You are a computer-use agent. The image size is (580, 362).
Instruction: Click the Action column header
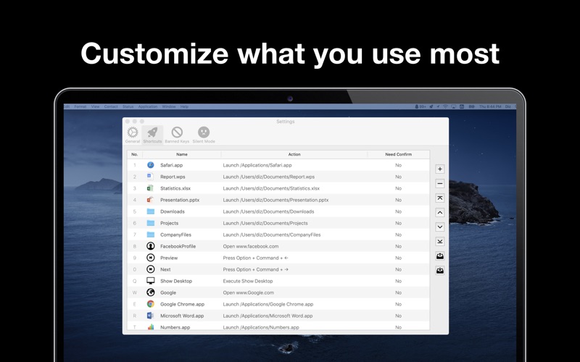click(294, 154)
